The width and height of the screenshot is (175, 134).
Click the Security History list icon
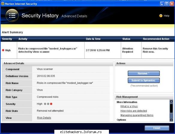click(12, 15)
